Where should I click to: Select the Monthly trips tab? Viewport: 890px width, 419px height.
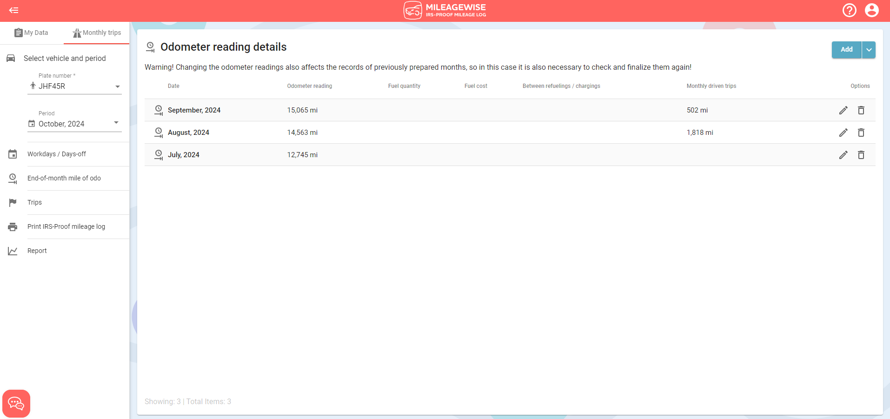point(97,33)
